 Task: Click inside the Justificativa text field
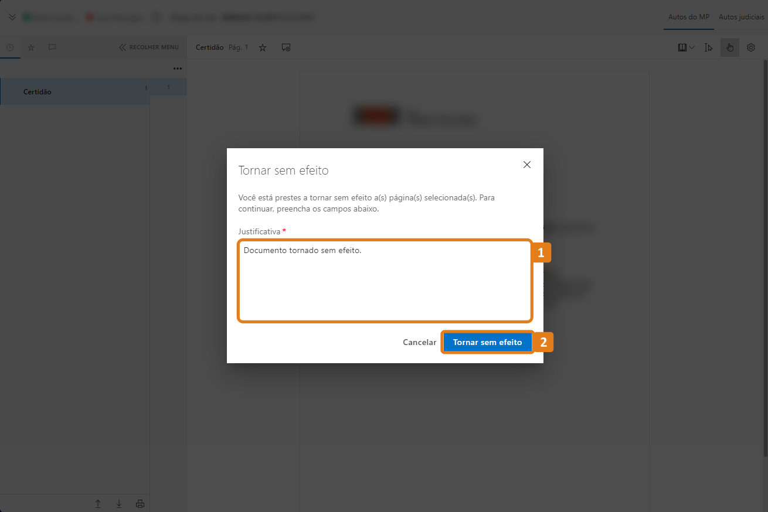pyautogui.click(x=385, y=281)
